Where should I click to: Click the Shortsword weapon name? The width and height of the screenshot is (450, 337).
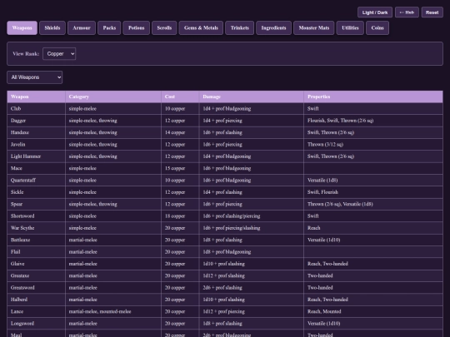coord(22,216)
